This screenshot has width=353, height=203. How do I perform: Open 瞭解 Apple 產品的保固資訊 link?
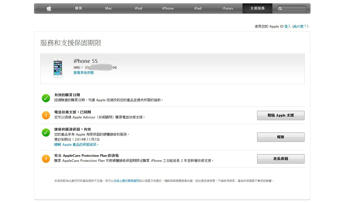pyautogui.click(x=76, y=145)
